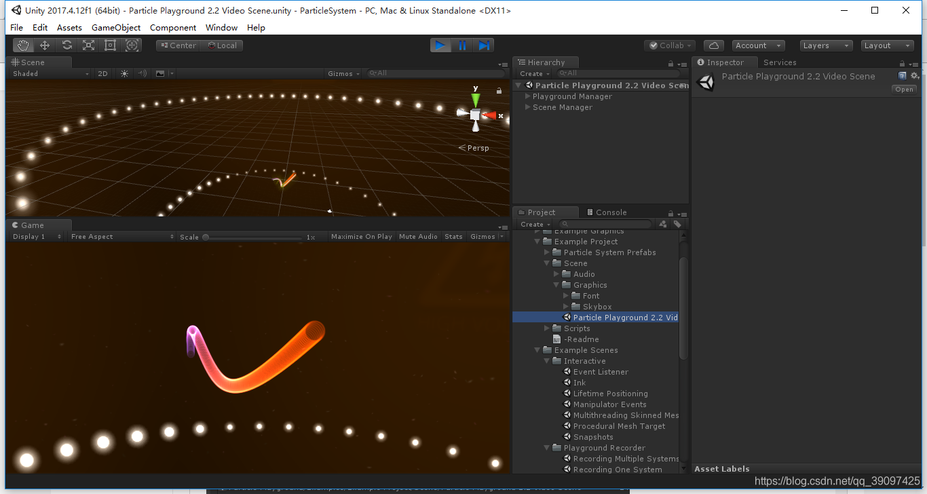
Task: Select the Scale tool
Action: pyautogui.click(x=88, y=45)
